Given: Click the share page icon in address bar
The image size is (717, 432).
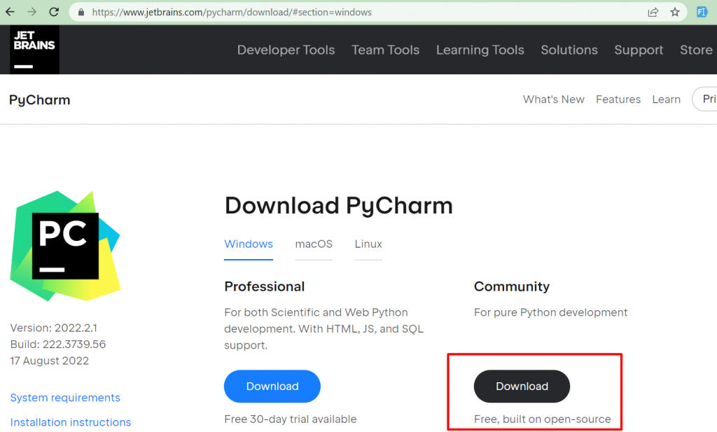Looking at the screenshot, I should tap(653, 12).
